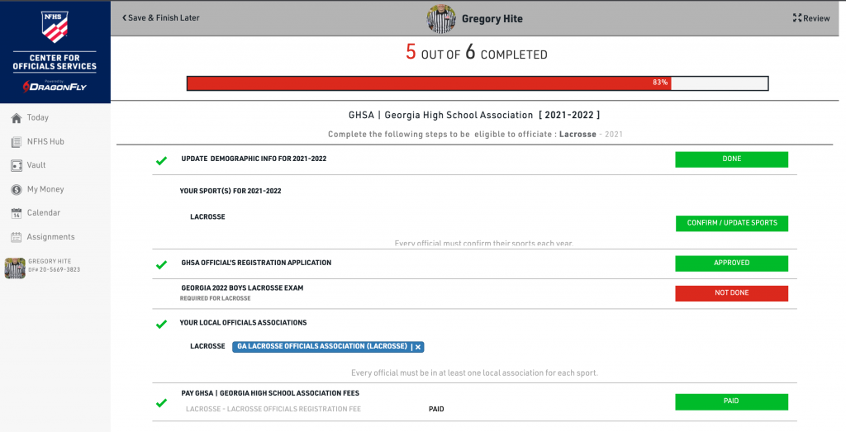
Task: Click the green APPROVED button
Action: [732, 263]
